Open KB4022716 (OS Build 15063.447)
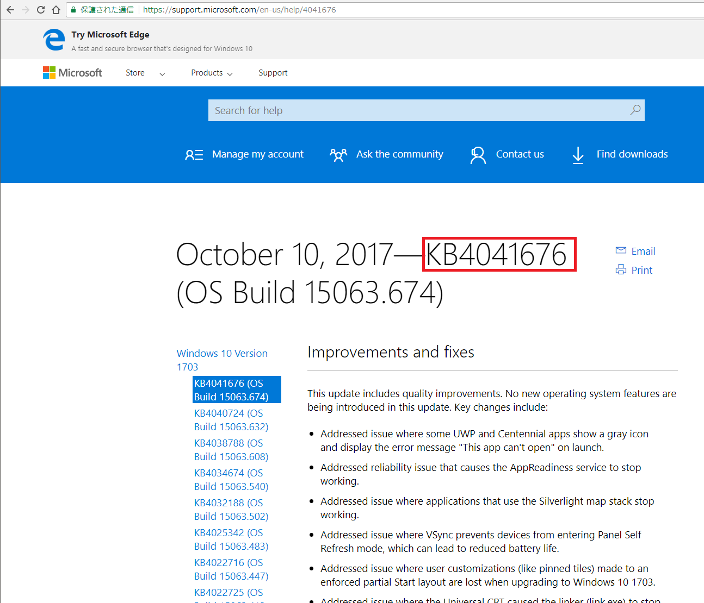Screen dimensions: 704x603 coord(231,569)
